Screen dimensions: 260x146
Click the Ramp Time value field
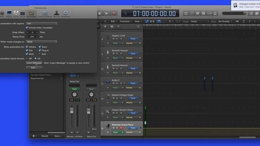(x=32, y=37)
